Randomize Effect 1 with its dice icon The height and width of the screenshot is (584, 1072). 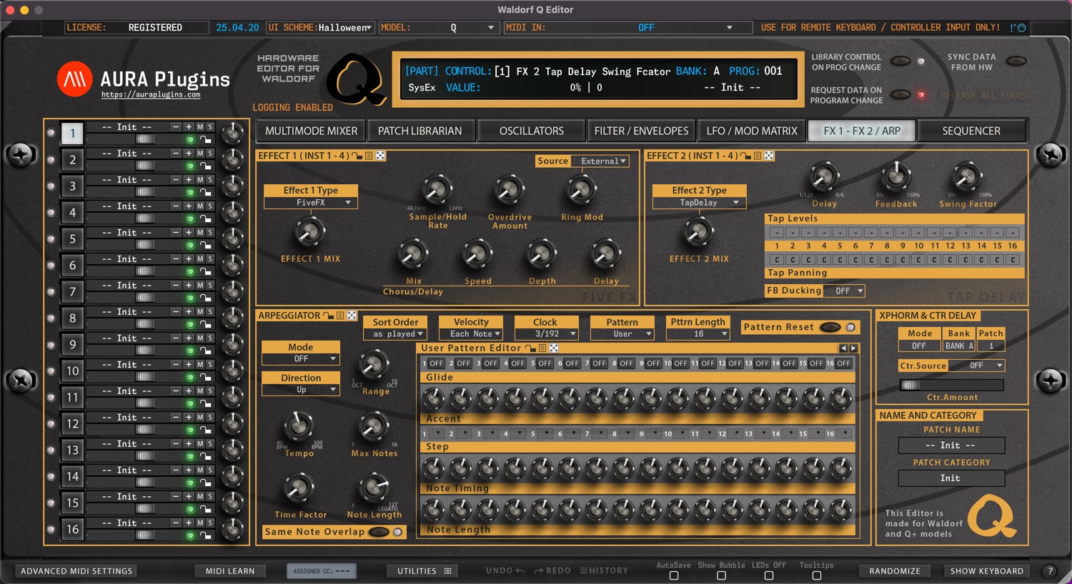pos(380,156)
